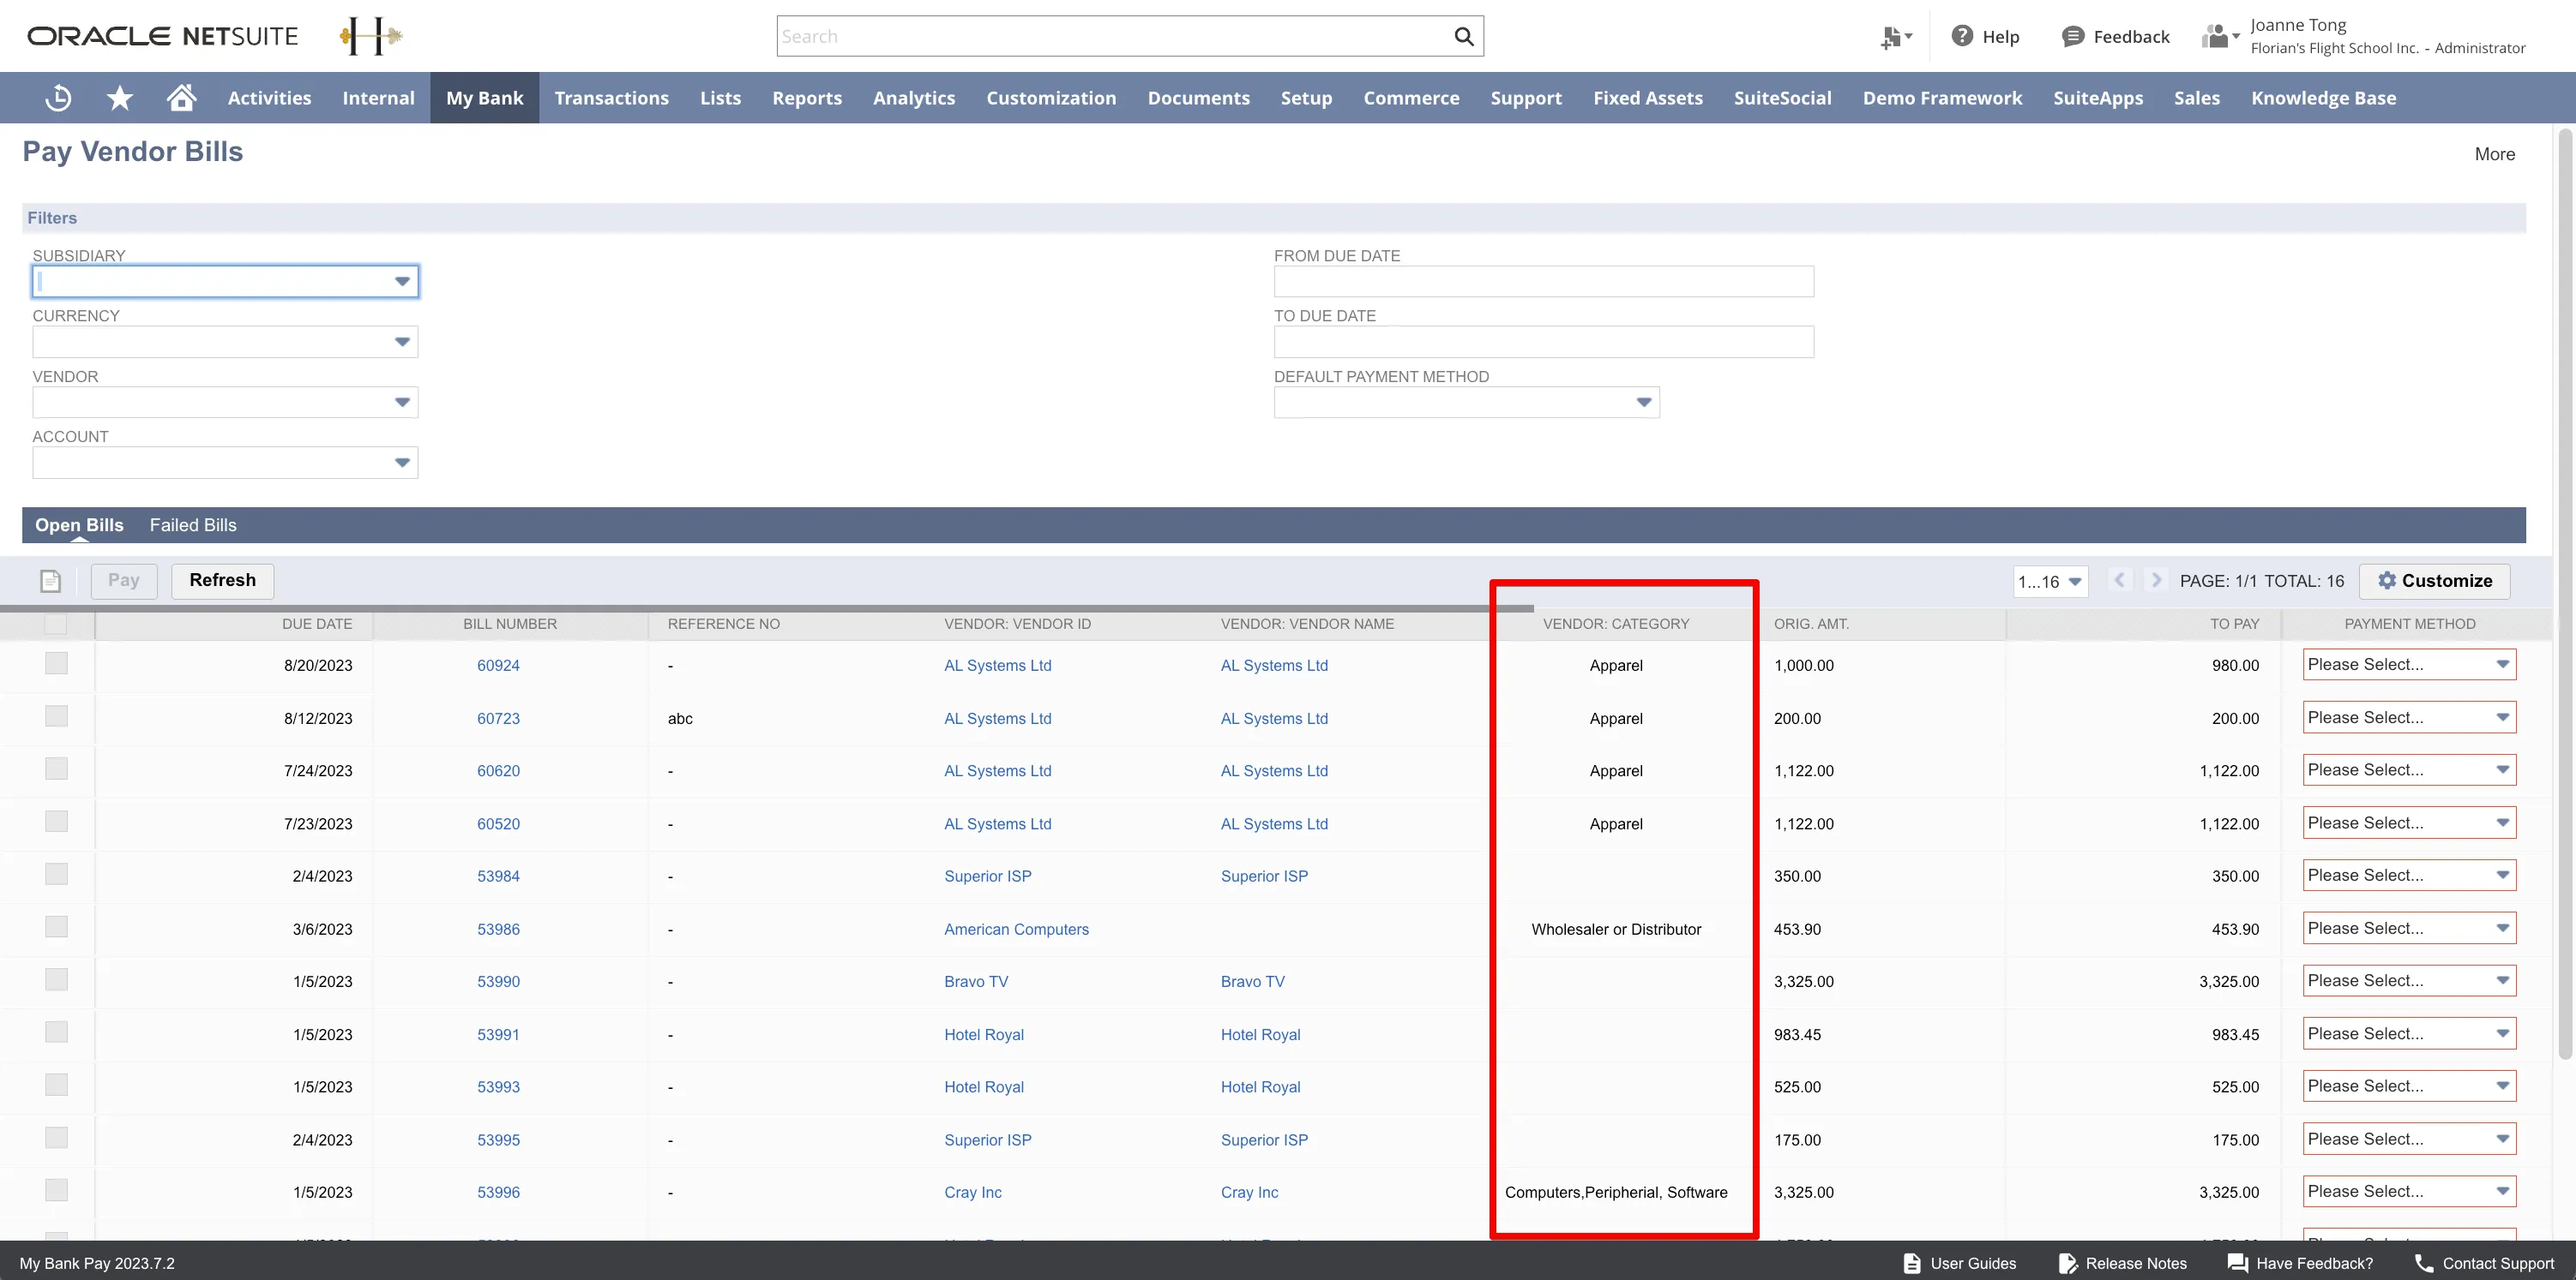Screen dimensions: 2576x1280
Task: Check the box for bill 53993
Action: click(x=56, y=1084)
